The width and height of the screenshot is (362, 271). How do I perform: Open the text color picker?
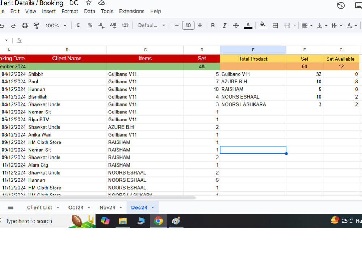point(248,26)
